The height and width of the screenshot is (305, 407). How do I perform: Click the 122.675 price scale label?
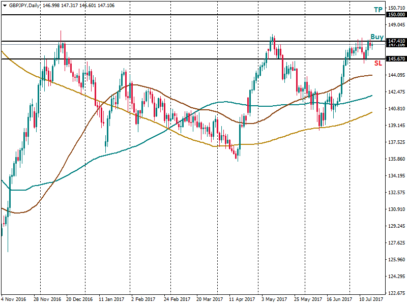[396, 293]
